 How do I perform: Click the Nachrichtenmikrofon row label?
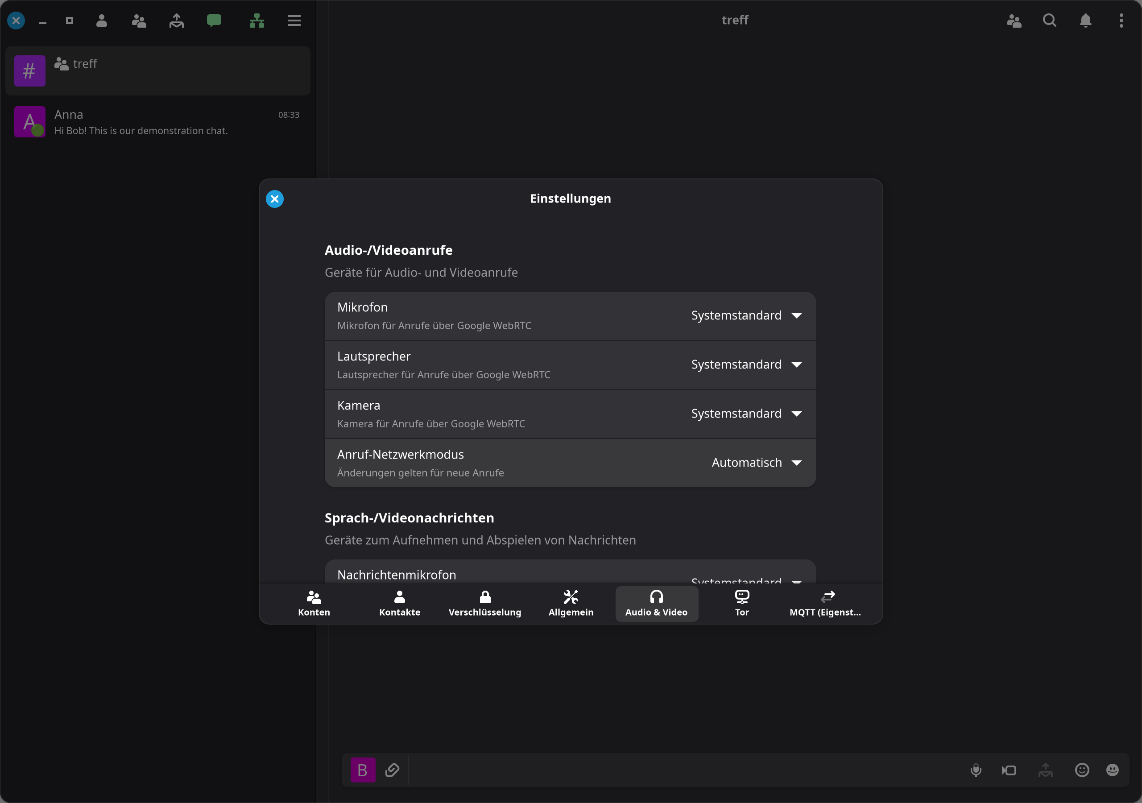click(x=397, y=575)
